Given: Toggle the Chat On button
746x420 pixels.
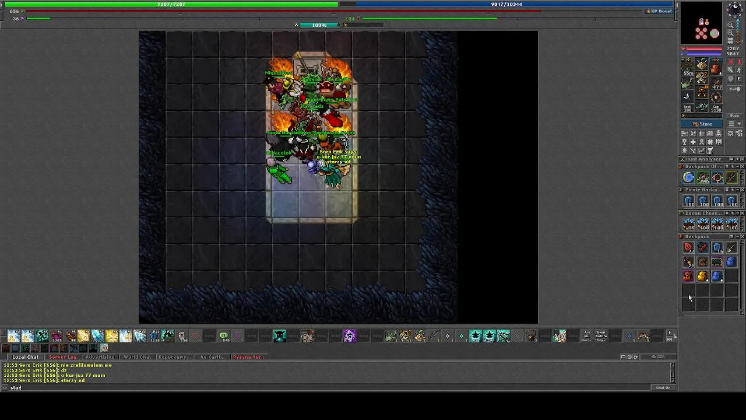Looking at the screenshot, I should click(x=663, y=388).
